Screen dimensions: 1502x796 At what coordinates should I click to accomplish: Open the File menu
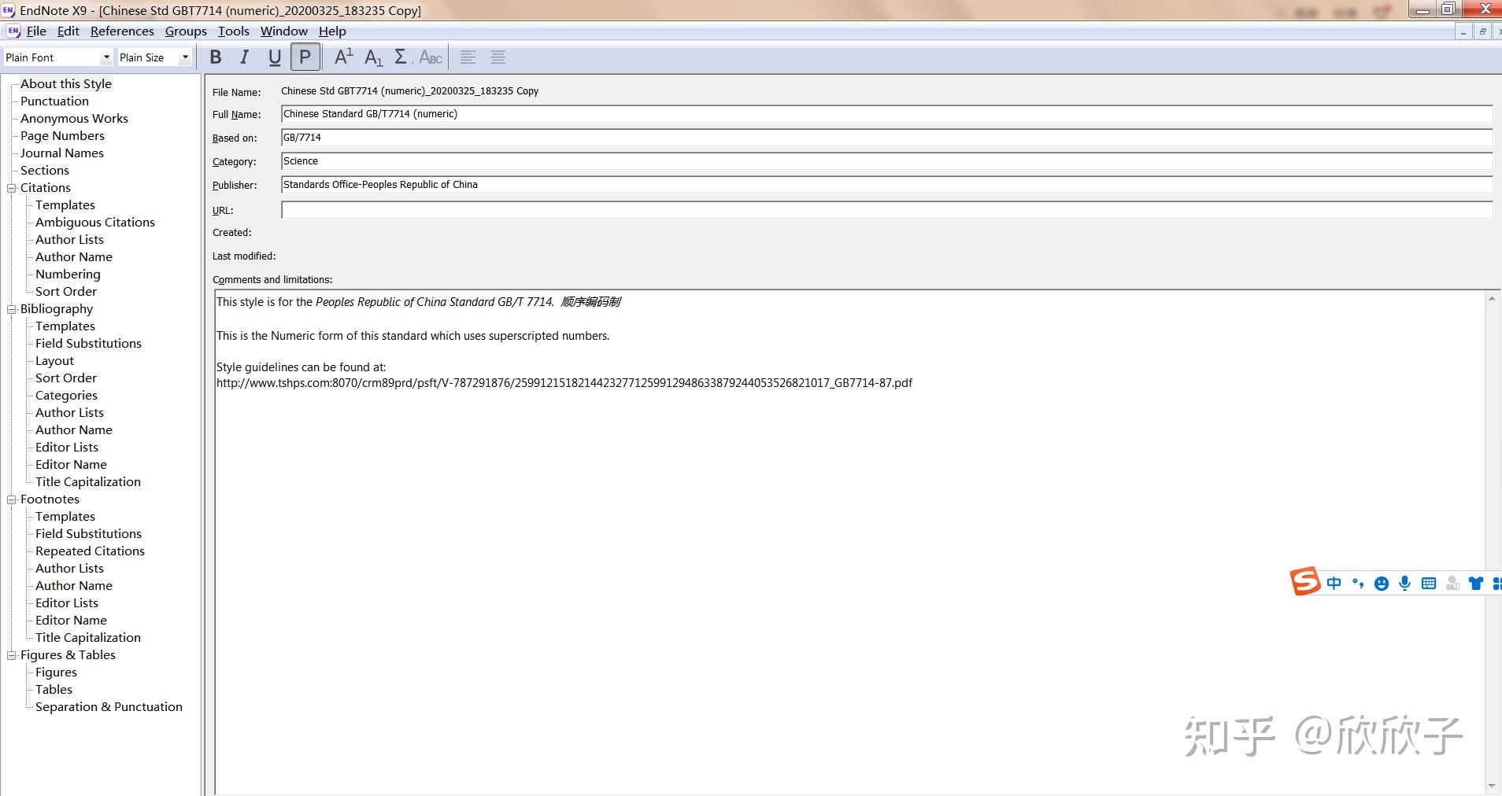point(36,31)
